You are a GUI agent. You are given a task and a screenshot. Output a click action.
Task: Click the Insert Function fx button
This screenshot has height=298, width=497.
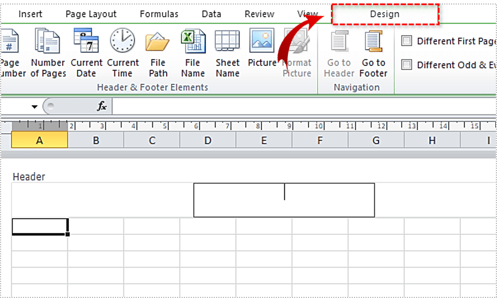(102, 106)
